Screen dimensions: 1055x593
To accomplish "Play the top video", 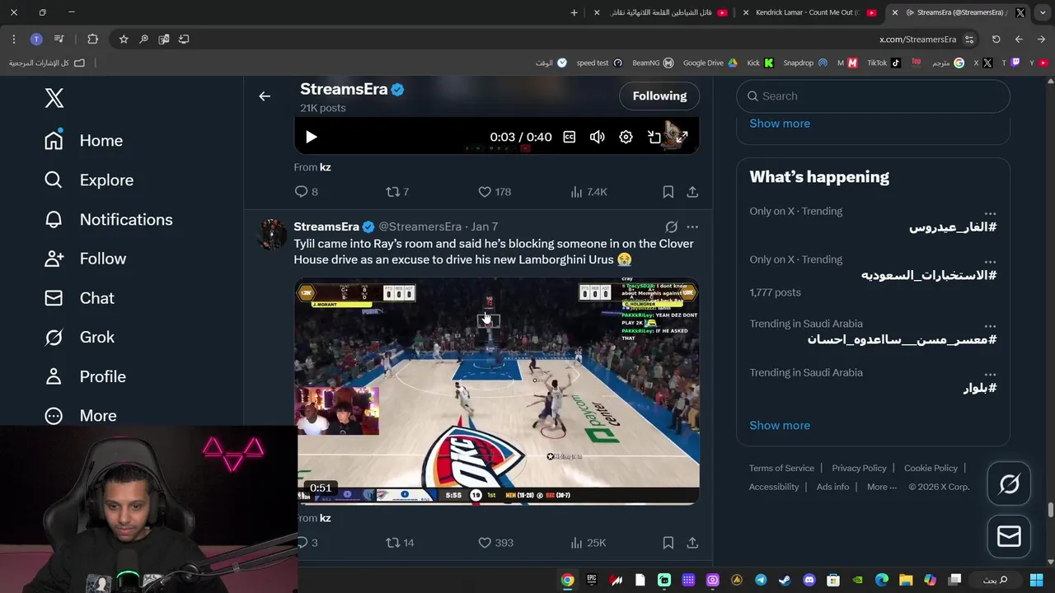I will pyautogui.click(x=312, y=138).
